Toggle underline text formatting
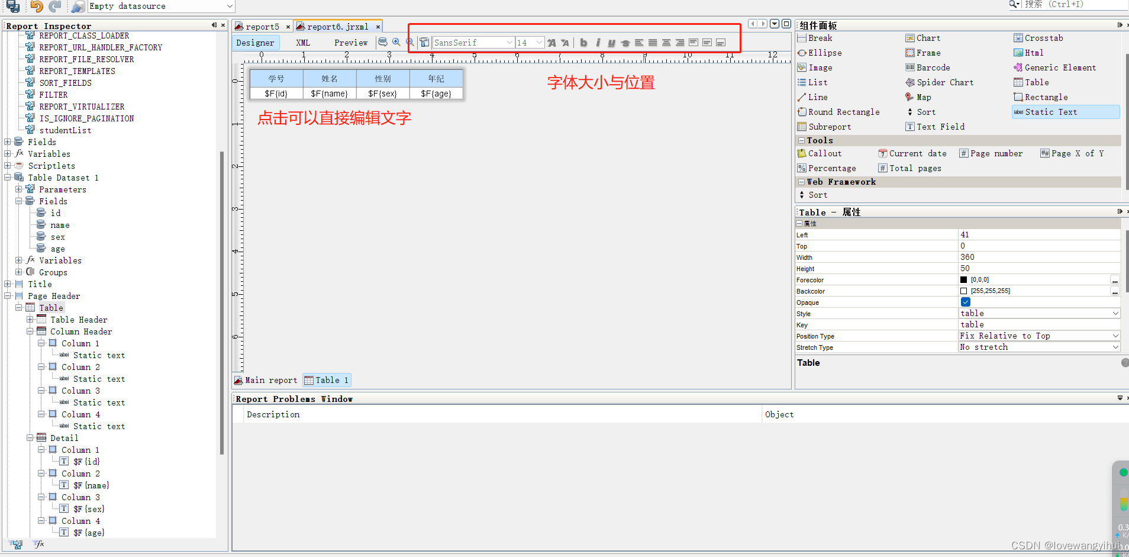 click(611, 43)
